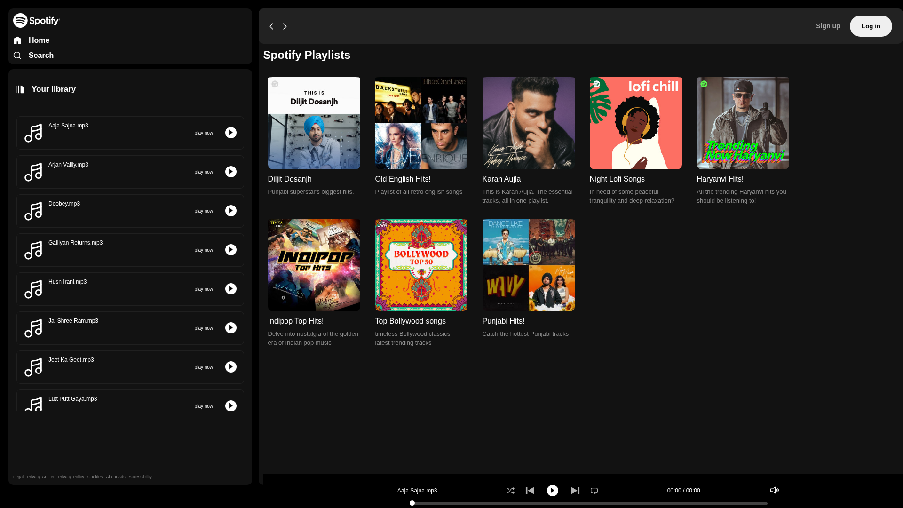Click the 00:00 / 00:00 time display

point(683,491)
